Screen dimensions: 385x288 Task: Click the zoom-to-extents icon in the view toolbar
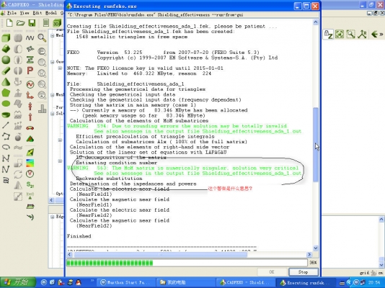[340, 34]
